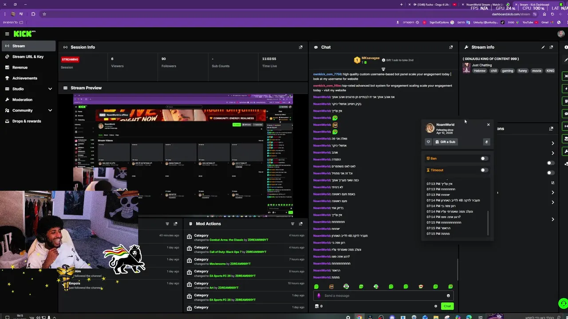Click ZDREAM999YT in Combat Arms mod action
The height and width of the screenshot is (319, 568).
[258, 240]
